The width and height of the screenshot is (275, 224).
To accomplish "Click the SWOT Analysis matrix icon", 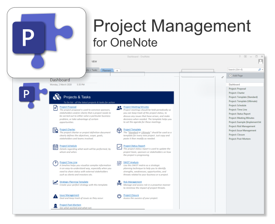I will (119, 163).
